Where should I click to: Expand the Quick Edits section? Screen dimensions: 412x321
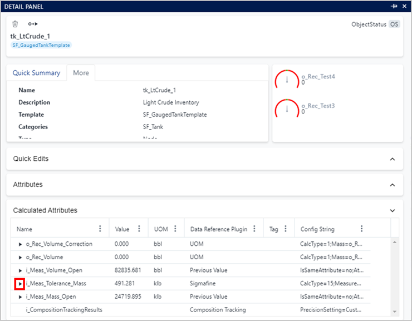(393, 159)
